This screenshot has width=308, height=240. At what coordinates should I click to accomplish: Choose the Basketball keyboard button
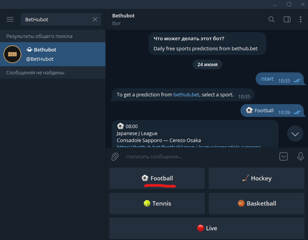pyautogui.click(x=256, y=203)
